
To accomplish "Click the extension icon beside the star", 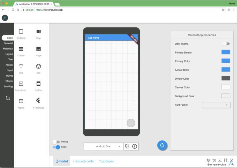I will [x=229, y=10].
